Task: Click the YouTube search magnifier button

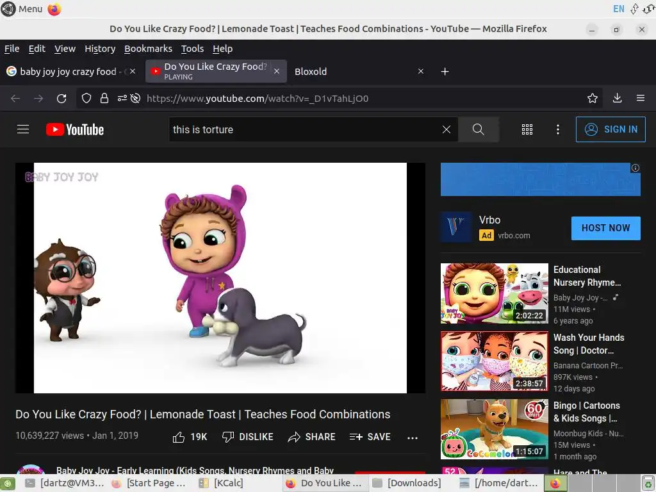Action: click(x=478, y=129)
